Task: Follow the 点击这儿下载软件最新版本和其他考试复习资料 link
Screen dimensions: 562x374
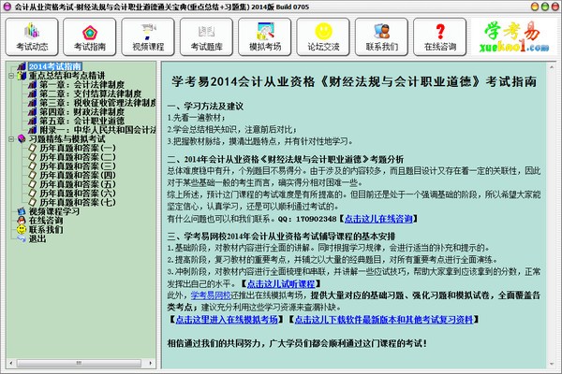Action: pyautogui.click(x=383, y=319)
